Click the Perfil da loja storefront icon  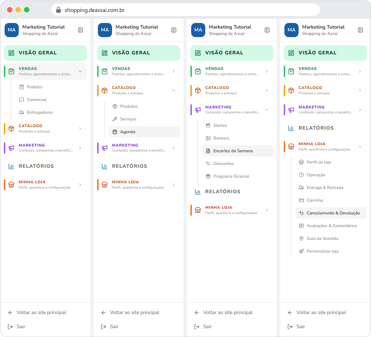(x=301, y=162)
